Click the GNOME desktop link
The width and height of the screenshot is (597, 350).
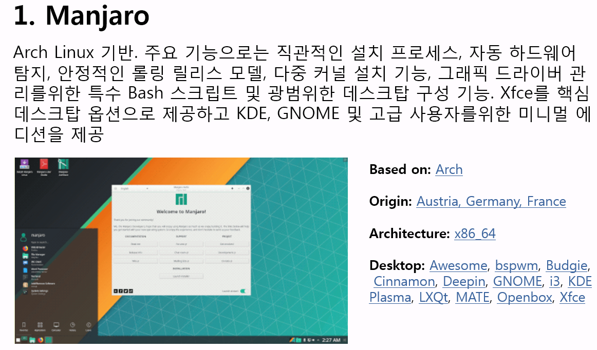(x=517, y=282)
